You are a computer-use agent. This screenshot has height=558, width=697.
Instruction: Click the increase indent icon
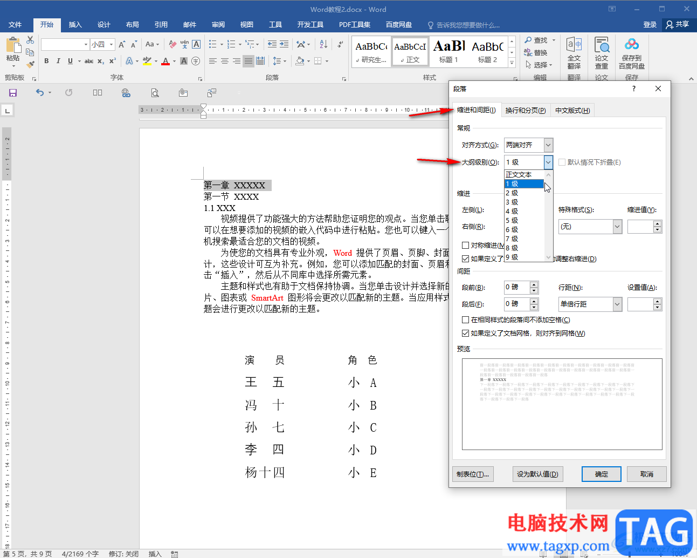(284, 44)
